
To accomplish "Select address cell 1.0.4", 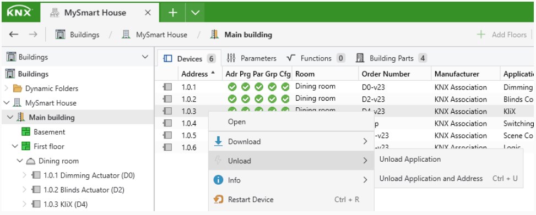I will 189,123.
